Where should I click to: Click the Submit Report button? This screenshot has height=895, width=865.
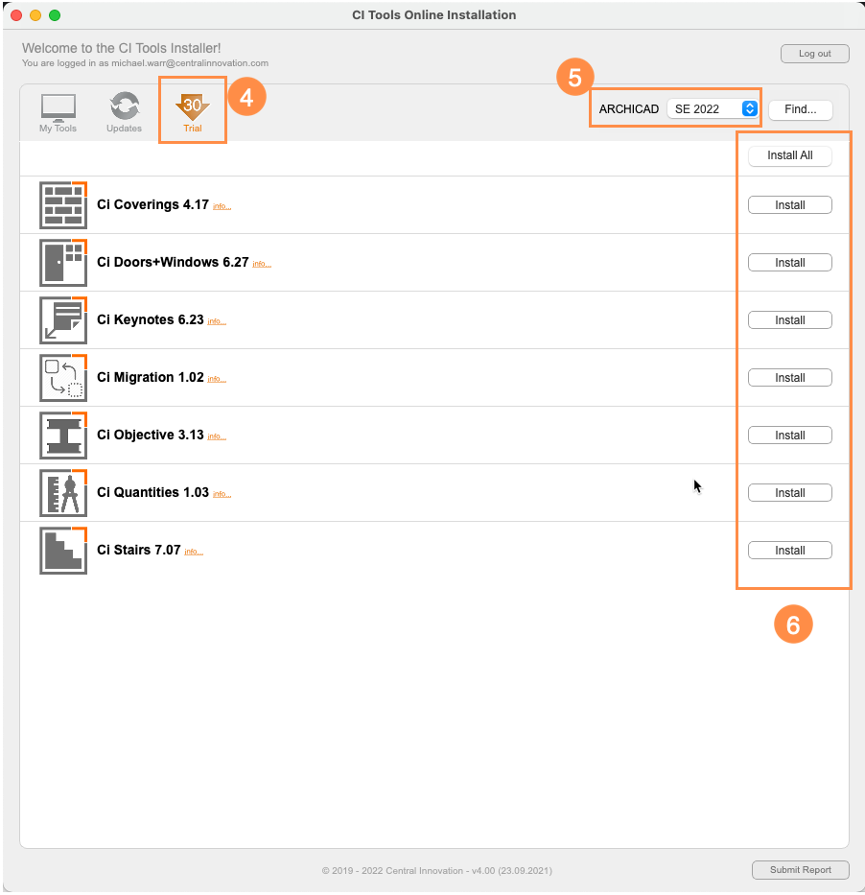(x=801, y=870)
